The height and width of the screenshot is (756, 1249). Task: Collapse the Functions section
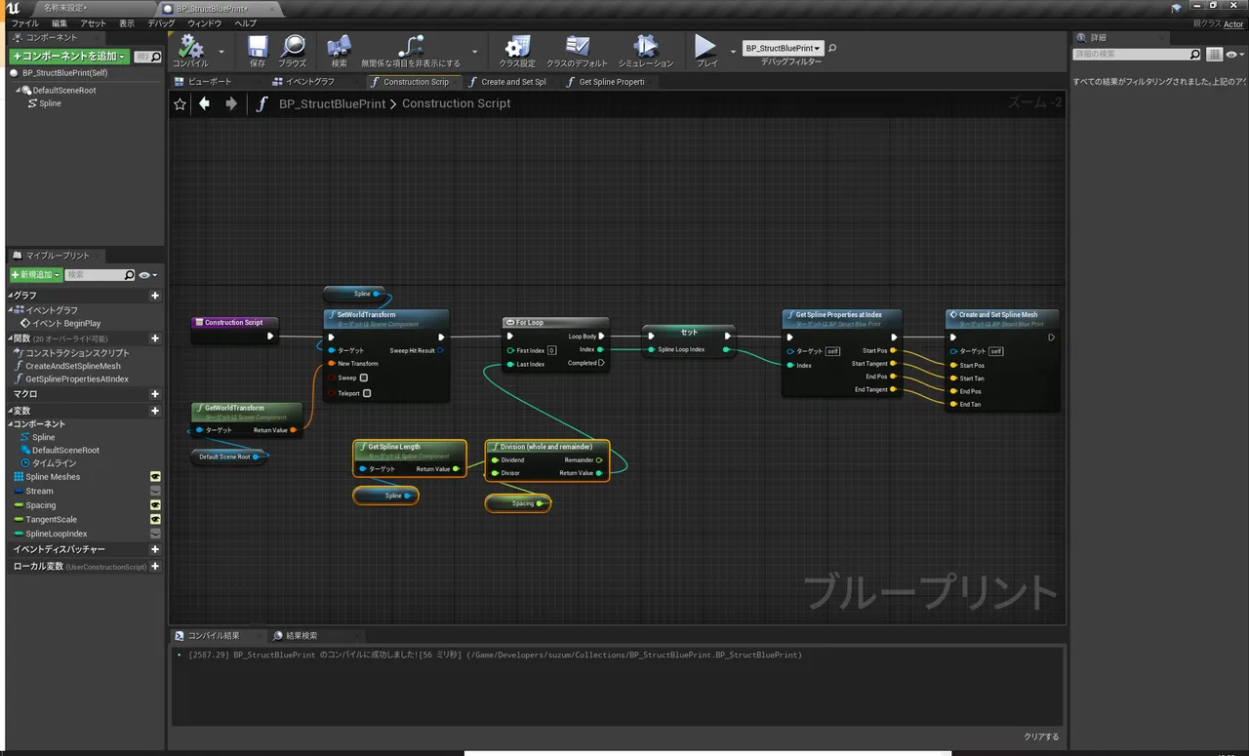tap(11, 338)
